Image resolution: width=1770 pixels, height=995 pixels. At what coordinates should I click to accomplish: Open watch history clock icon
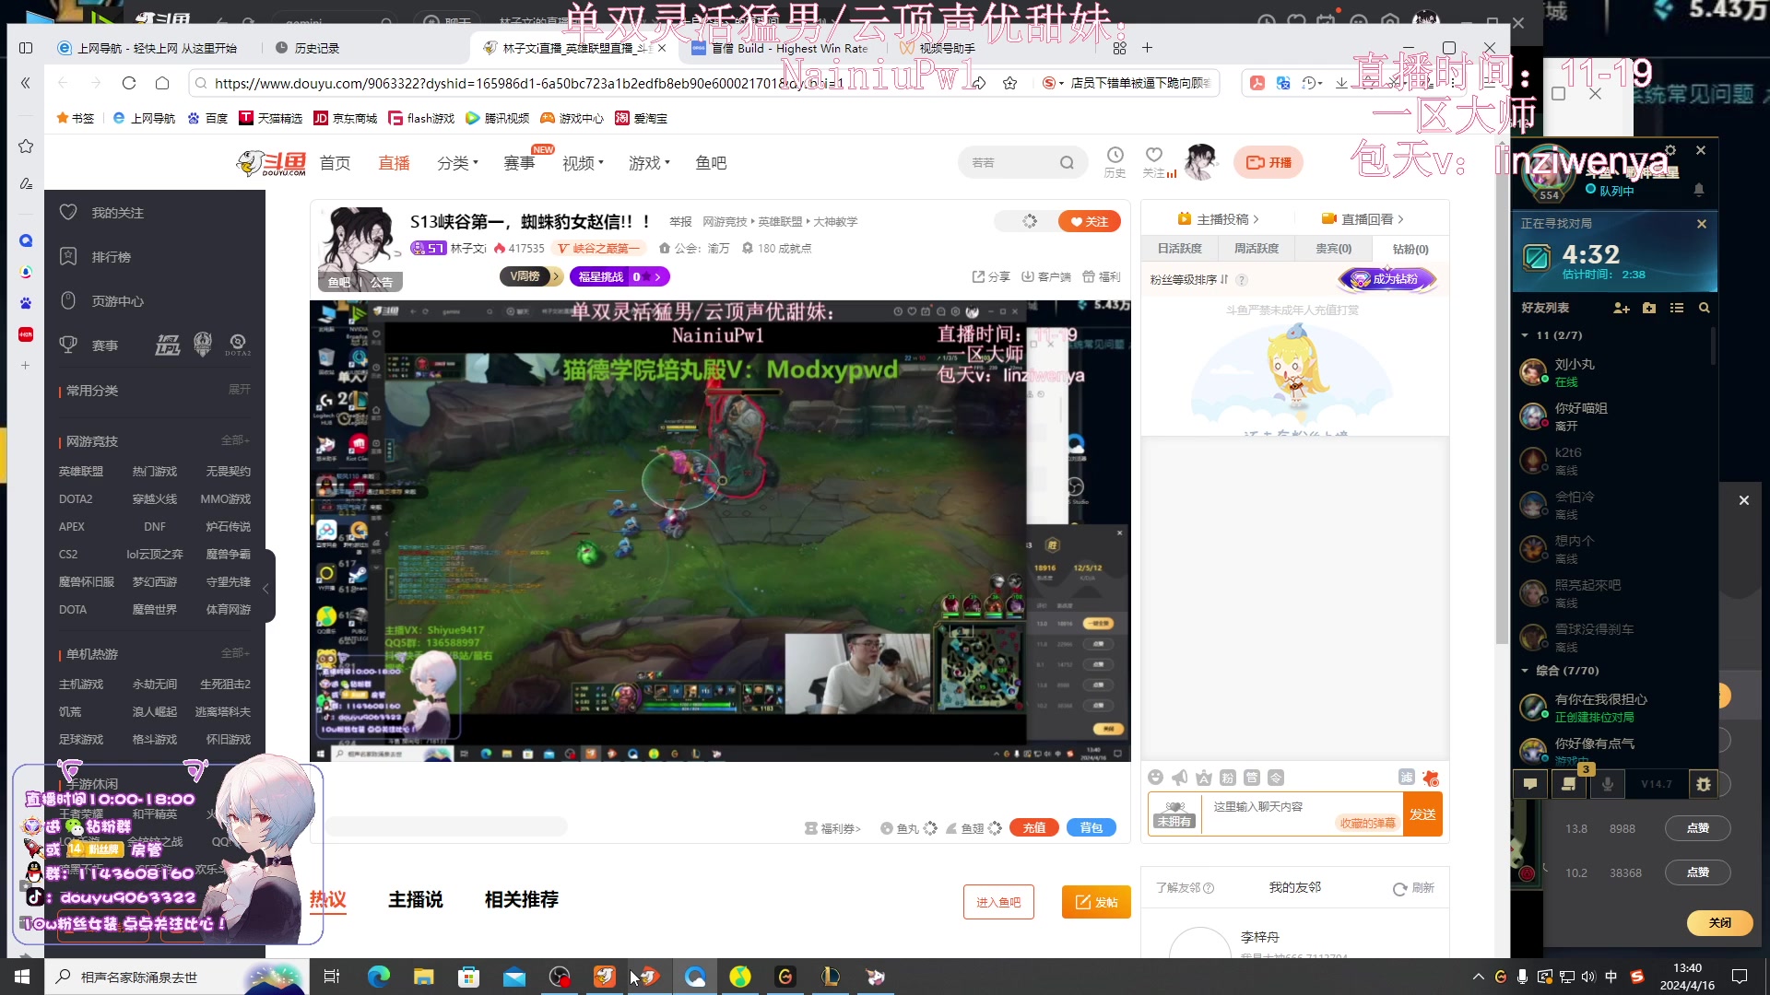(x=1115, y=156)
